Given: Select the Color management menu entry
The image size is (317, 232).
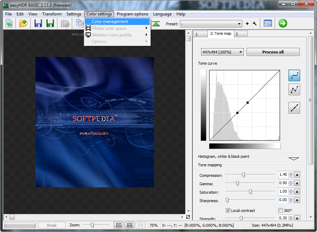Looking at the screenshot, I should tap(117, 21).
